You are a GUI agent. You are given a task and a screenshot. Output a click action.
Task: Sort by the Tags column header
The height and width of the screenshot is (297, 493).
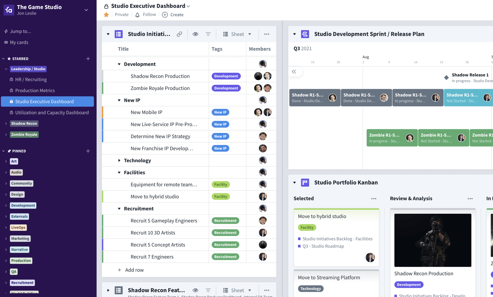[217, 49]
